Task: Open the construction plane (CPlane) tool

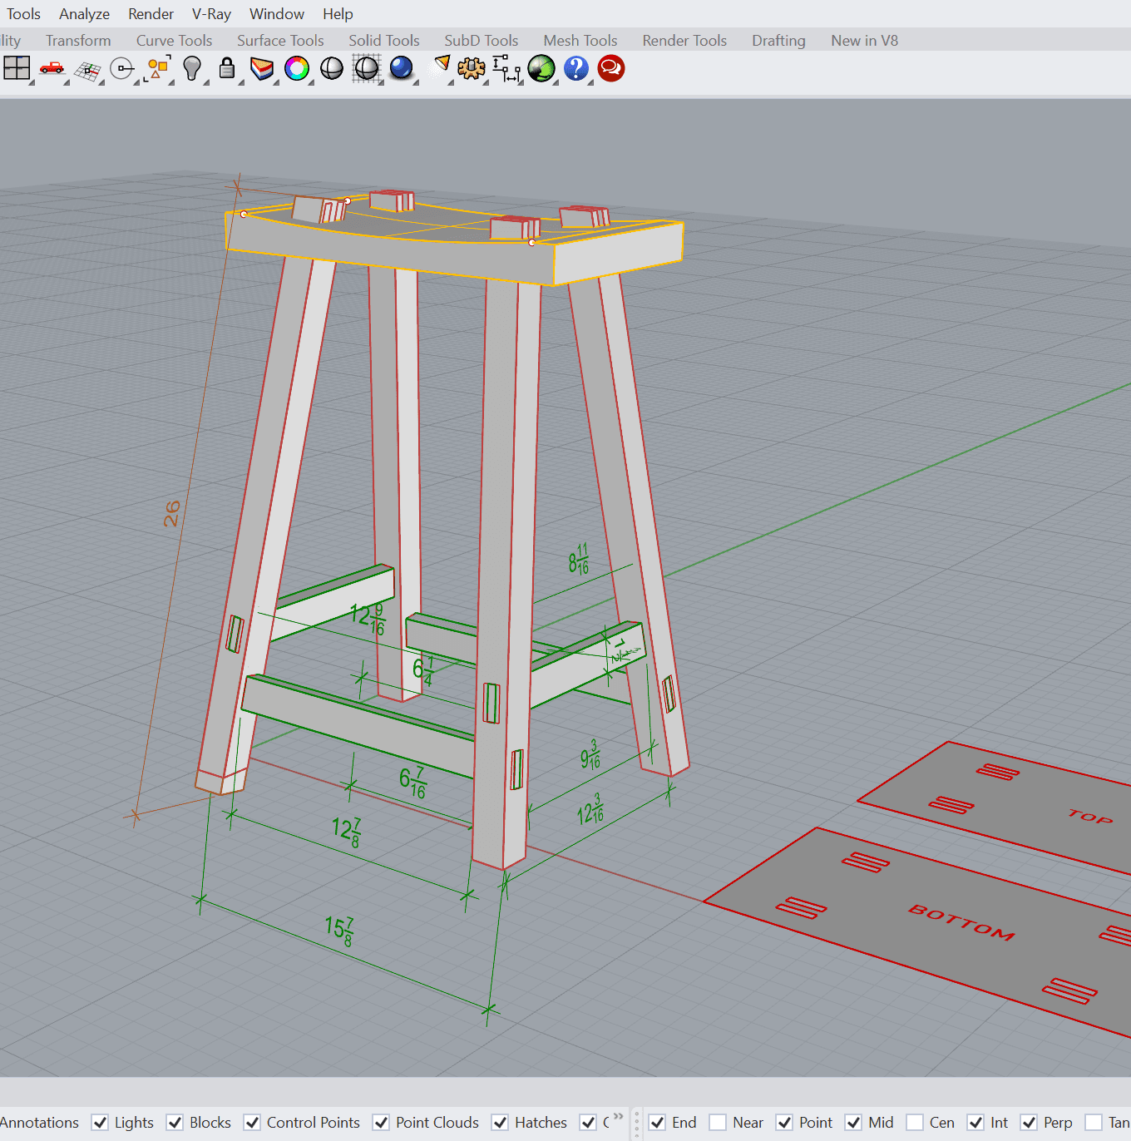Action: 87,70
